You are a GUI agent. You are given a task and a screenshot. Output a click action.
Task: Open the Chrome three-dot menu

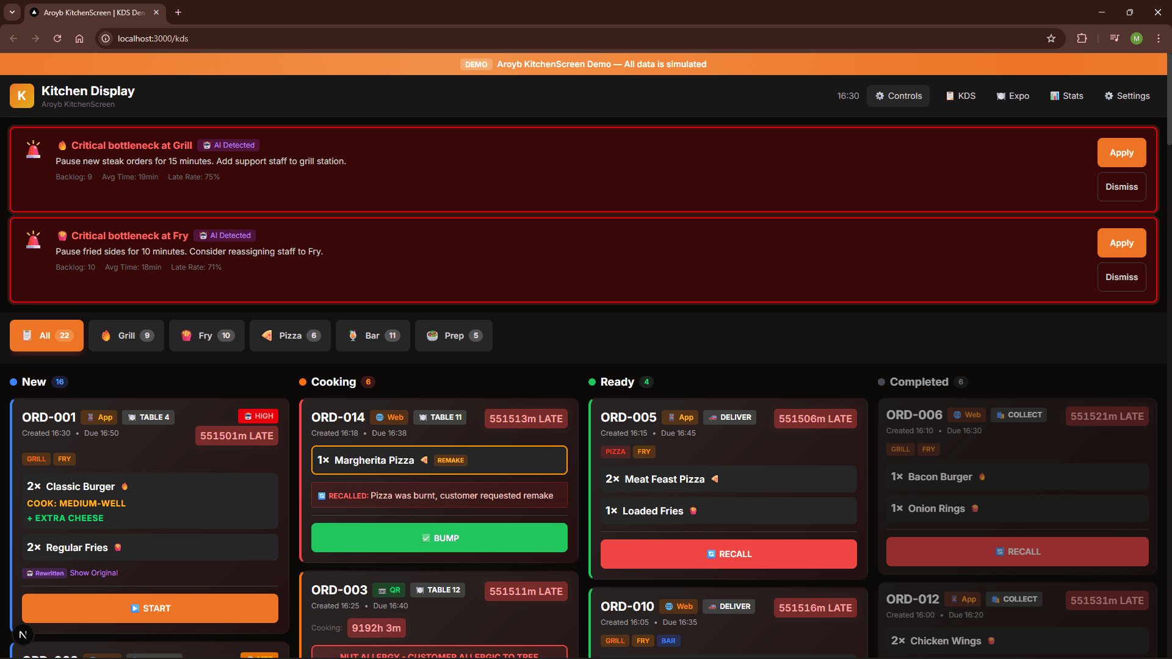(1159, 38)
